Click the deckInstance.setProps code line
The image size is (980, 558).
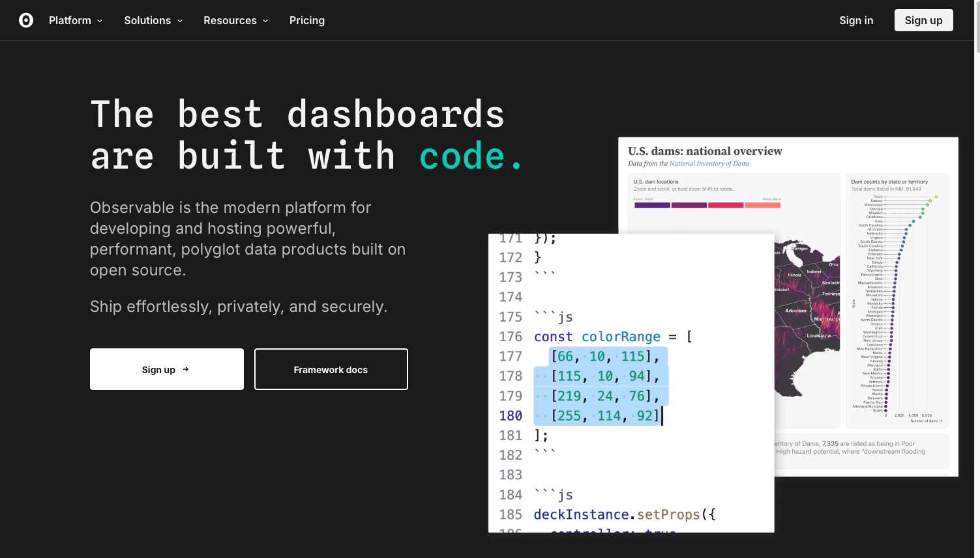[624, 514]
